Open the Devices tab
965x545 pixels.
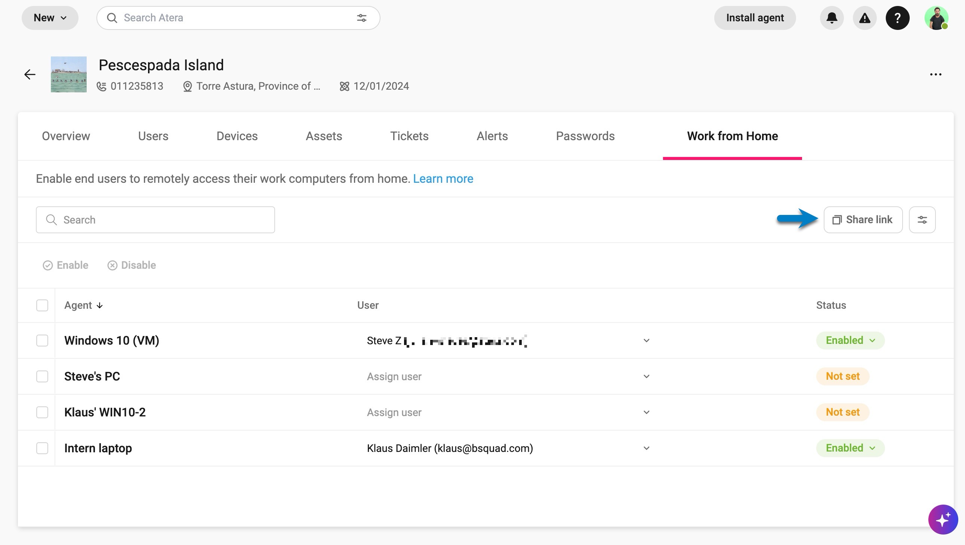(237, 136)
